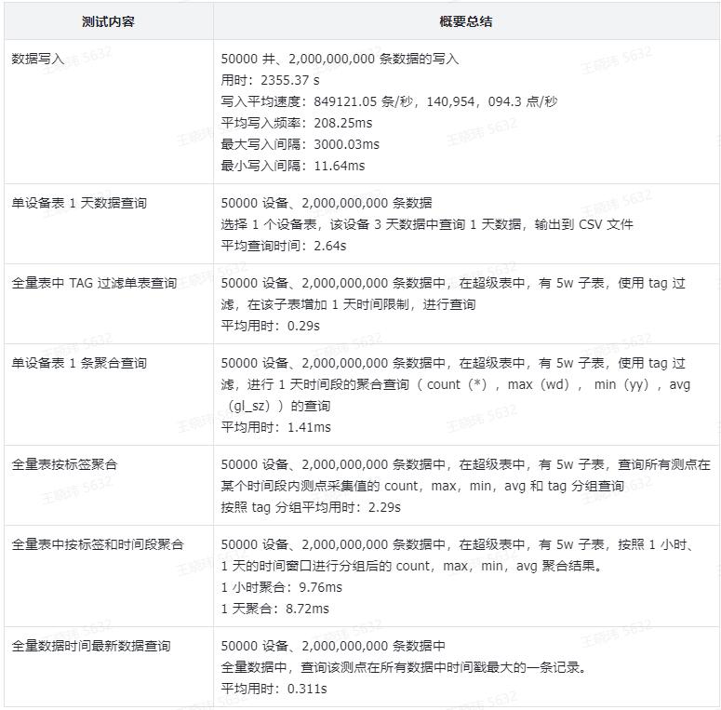This screenshot has height=710, width=721.
Task: Click the 写入平均速度 849121.05 条/秒 line
Action: (389, 101)
